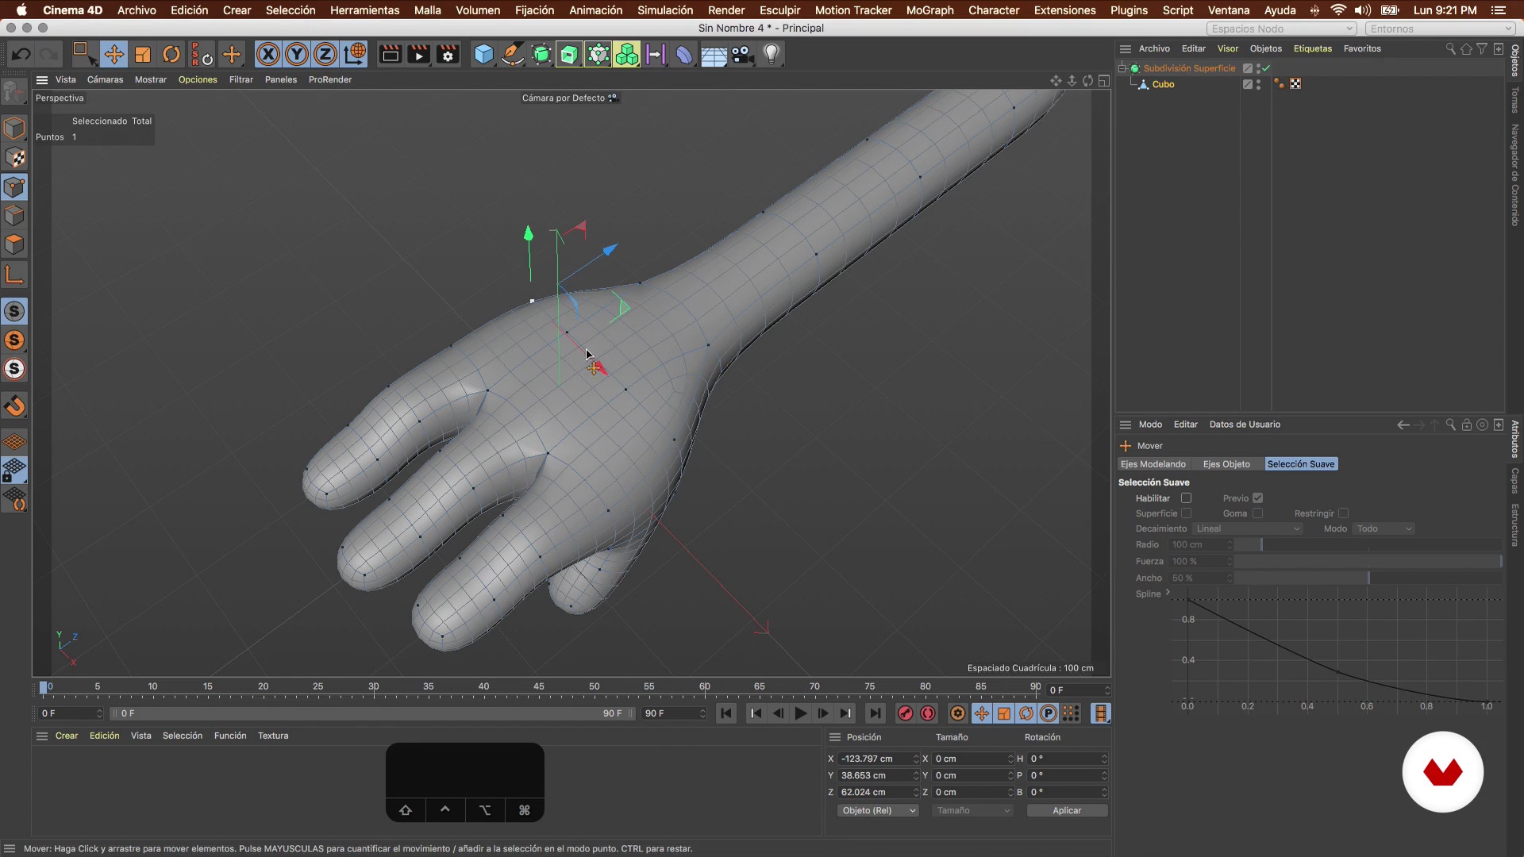
Task: Select Texture mode checkered icon
Action: [14, 158]
